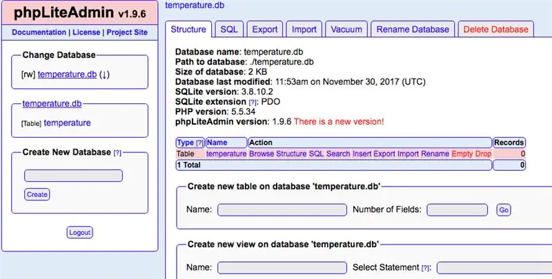Open the temperature table in sidebar
The height and width of the screenshot is (279, 552).
coord(67,123)
